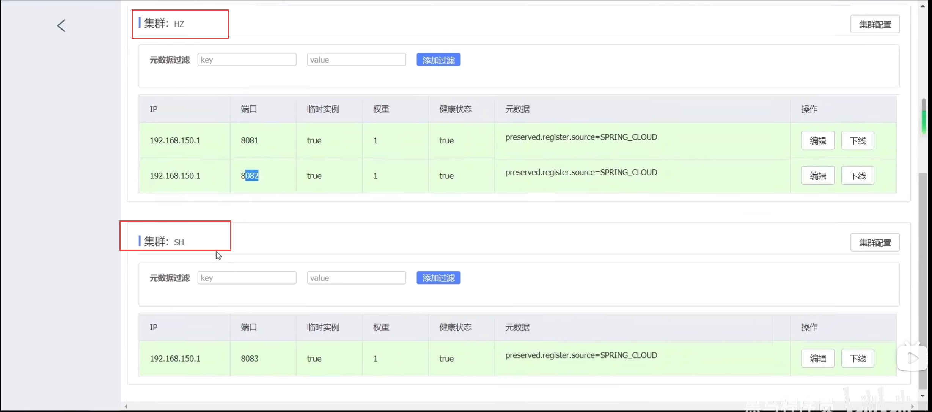Viewport: 932px width, 412px height.
Task: Add metadata filter in HZ cluster
Action: (438, 60)
